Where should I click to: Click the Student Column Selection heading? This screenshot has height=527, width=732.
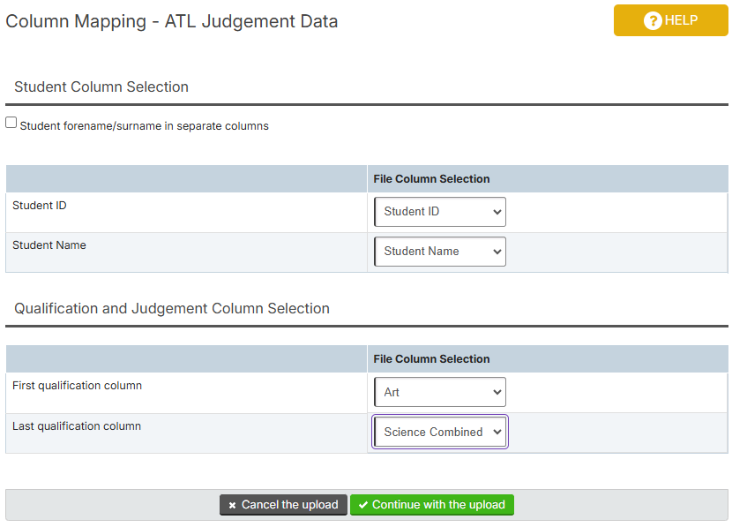(101, 87)
